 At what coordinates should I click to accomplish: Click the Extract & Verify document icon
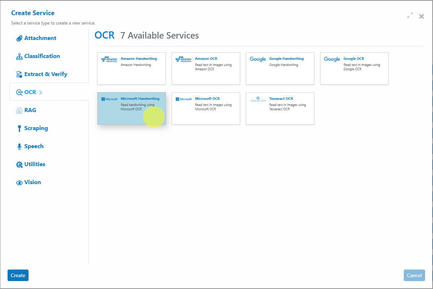click(x=19, y=75)
